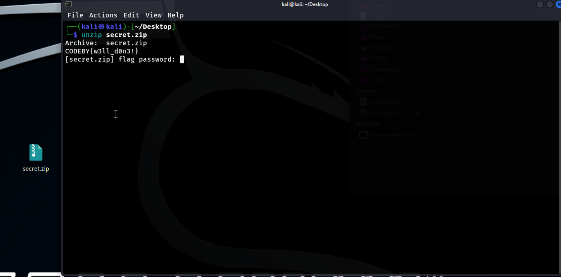Click the 'kali@kali: ~/Desktop' window title

click(x=305, y=4)
